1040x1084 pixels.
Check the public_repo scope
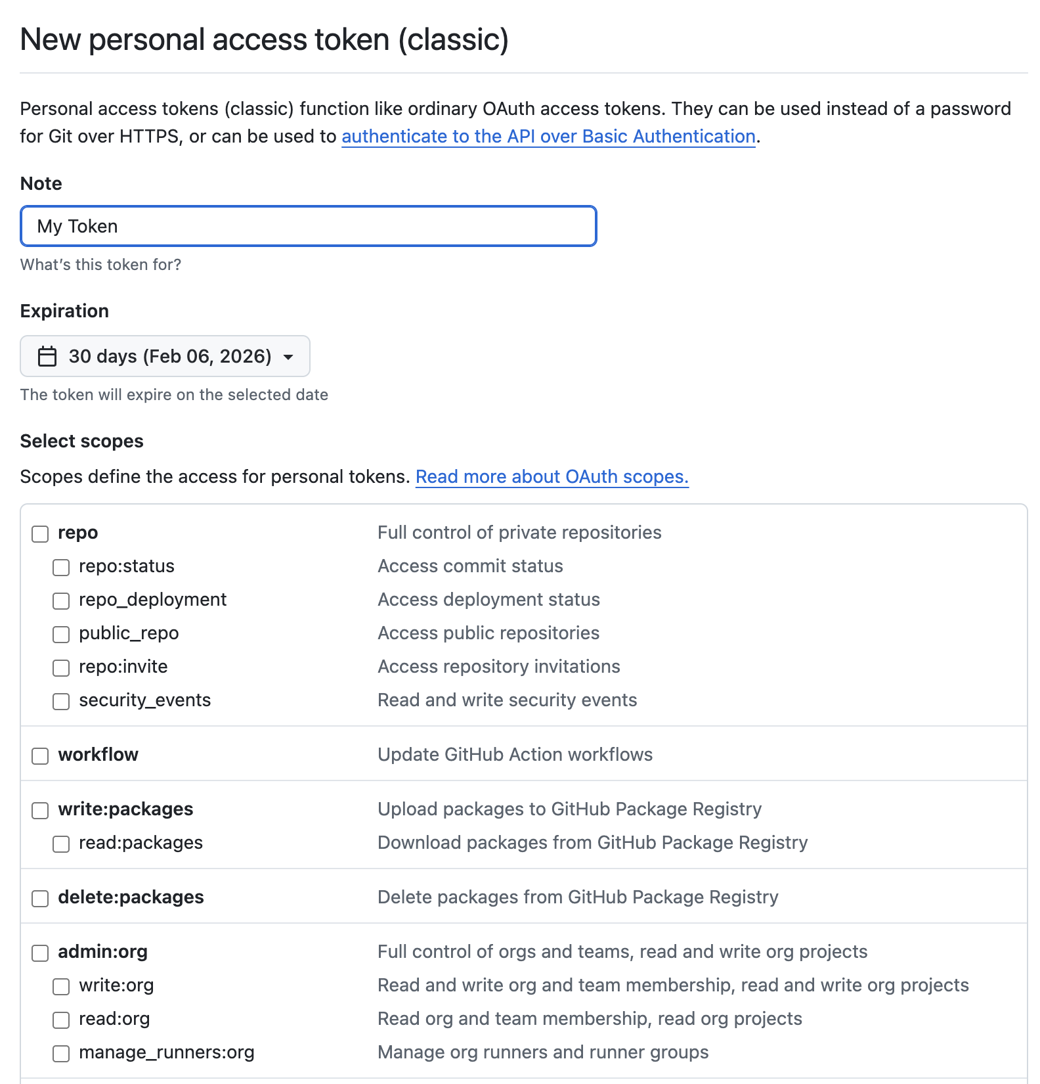pyautogui.click(x=61, y=634)
